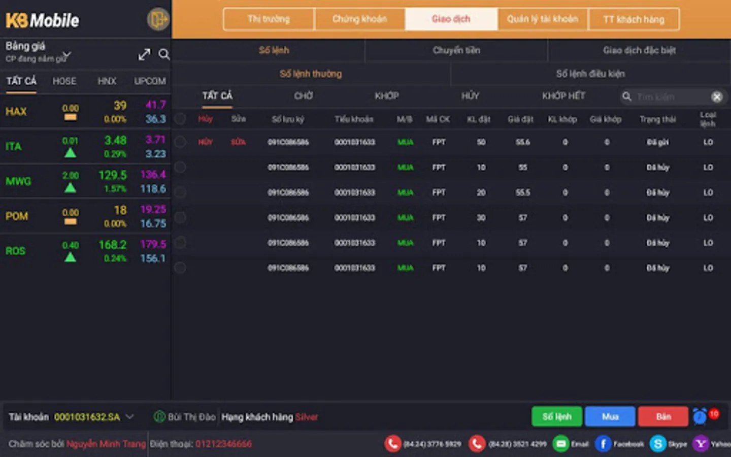The height and width of the screenshot is (457, 731).
Task: Select the checkbox of the first FPT order
Action: pyautogui.click(x=180, y=142)
